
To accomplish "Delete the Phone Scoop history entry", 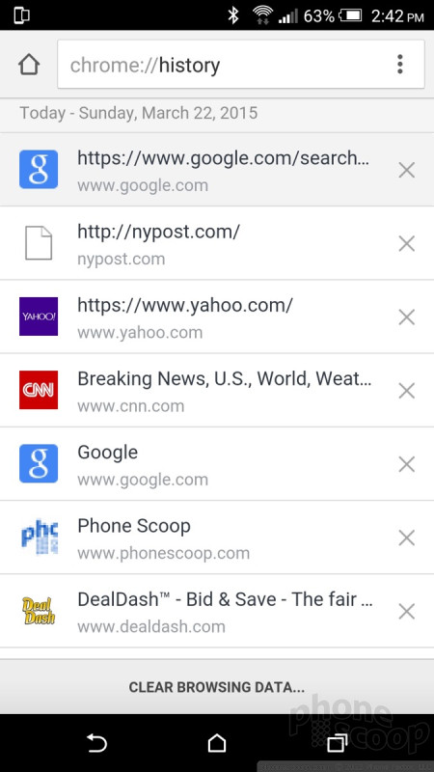I will [406, 538].
